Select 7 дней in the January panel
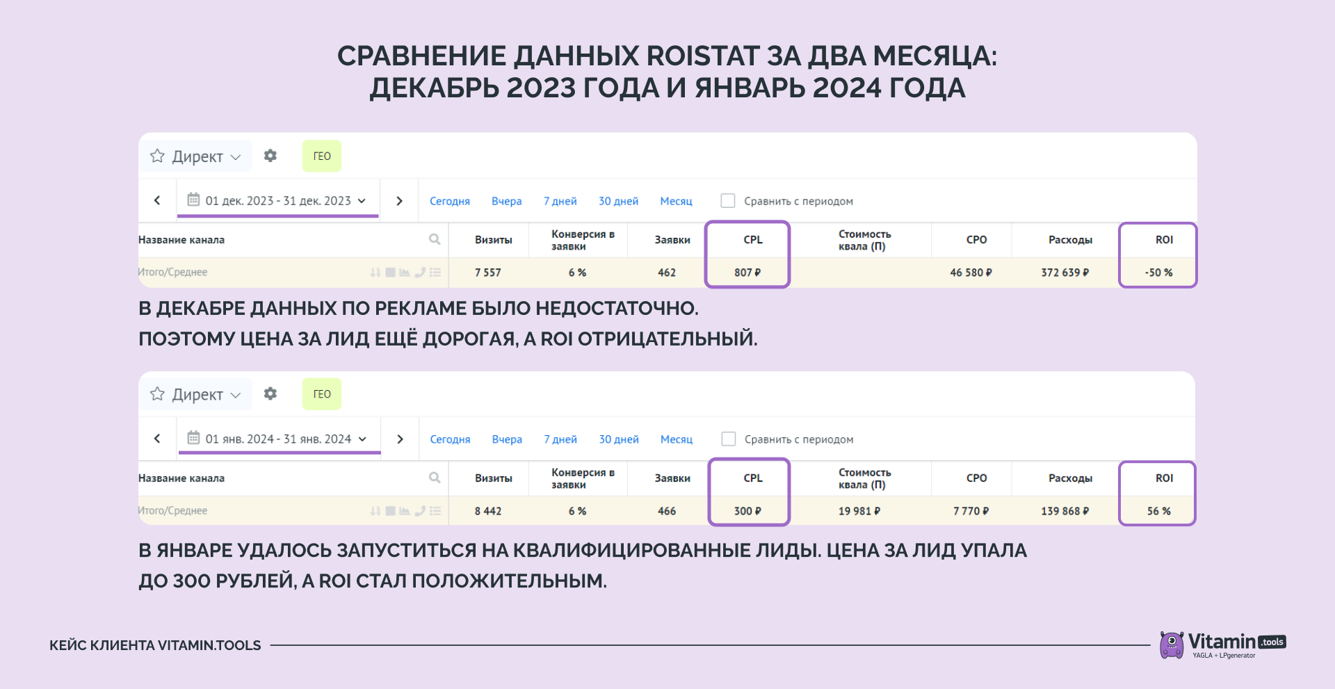 560,439
